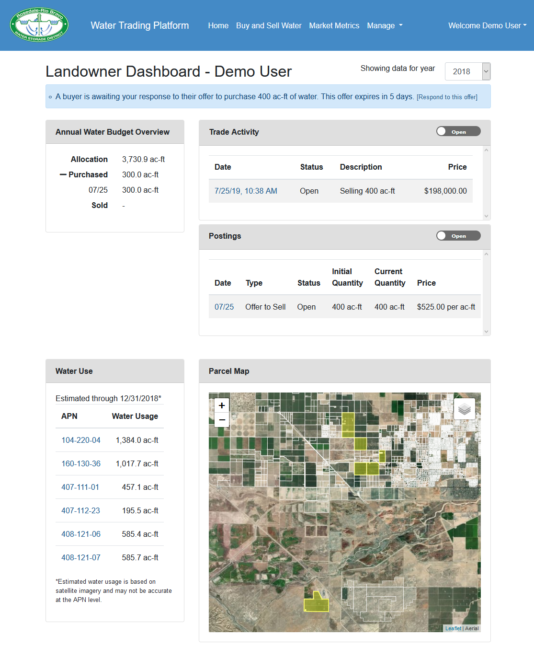Go to Buy and Sell Water page
Viewport: 534px width, 659px height.
click(269, 25)
